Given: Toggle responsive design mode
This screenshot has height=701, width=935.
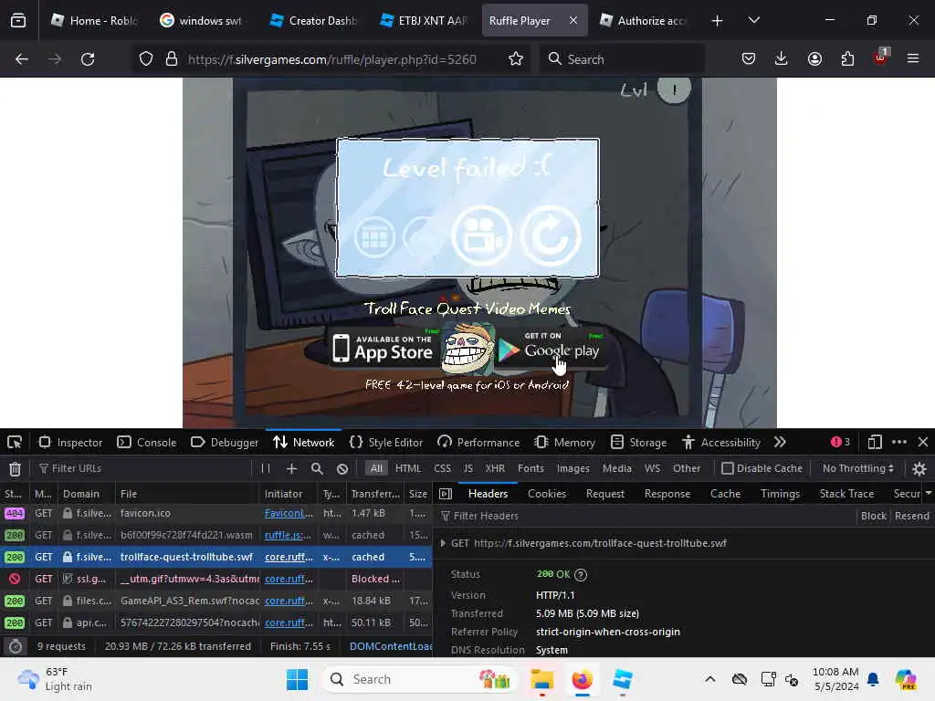Looking at the screenshot, I should 875,443.
